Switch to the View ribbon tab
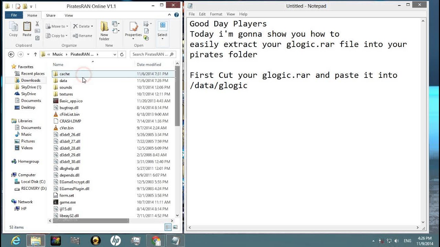440x247 pixels. tap(69, 15)
